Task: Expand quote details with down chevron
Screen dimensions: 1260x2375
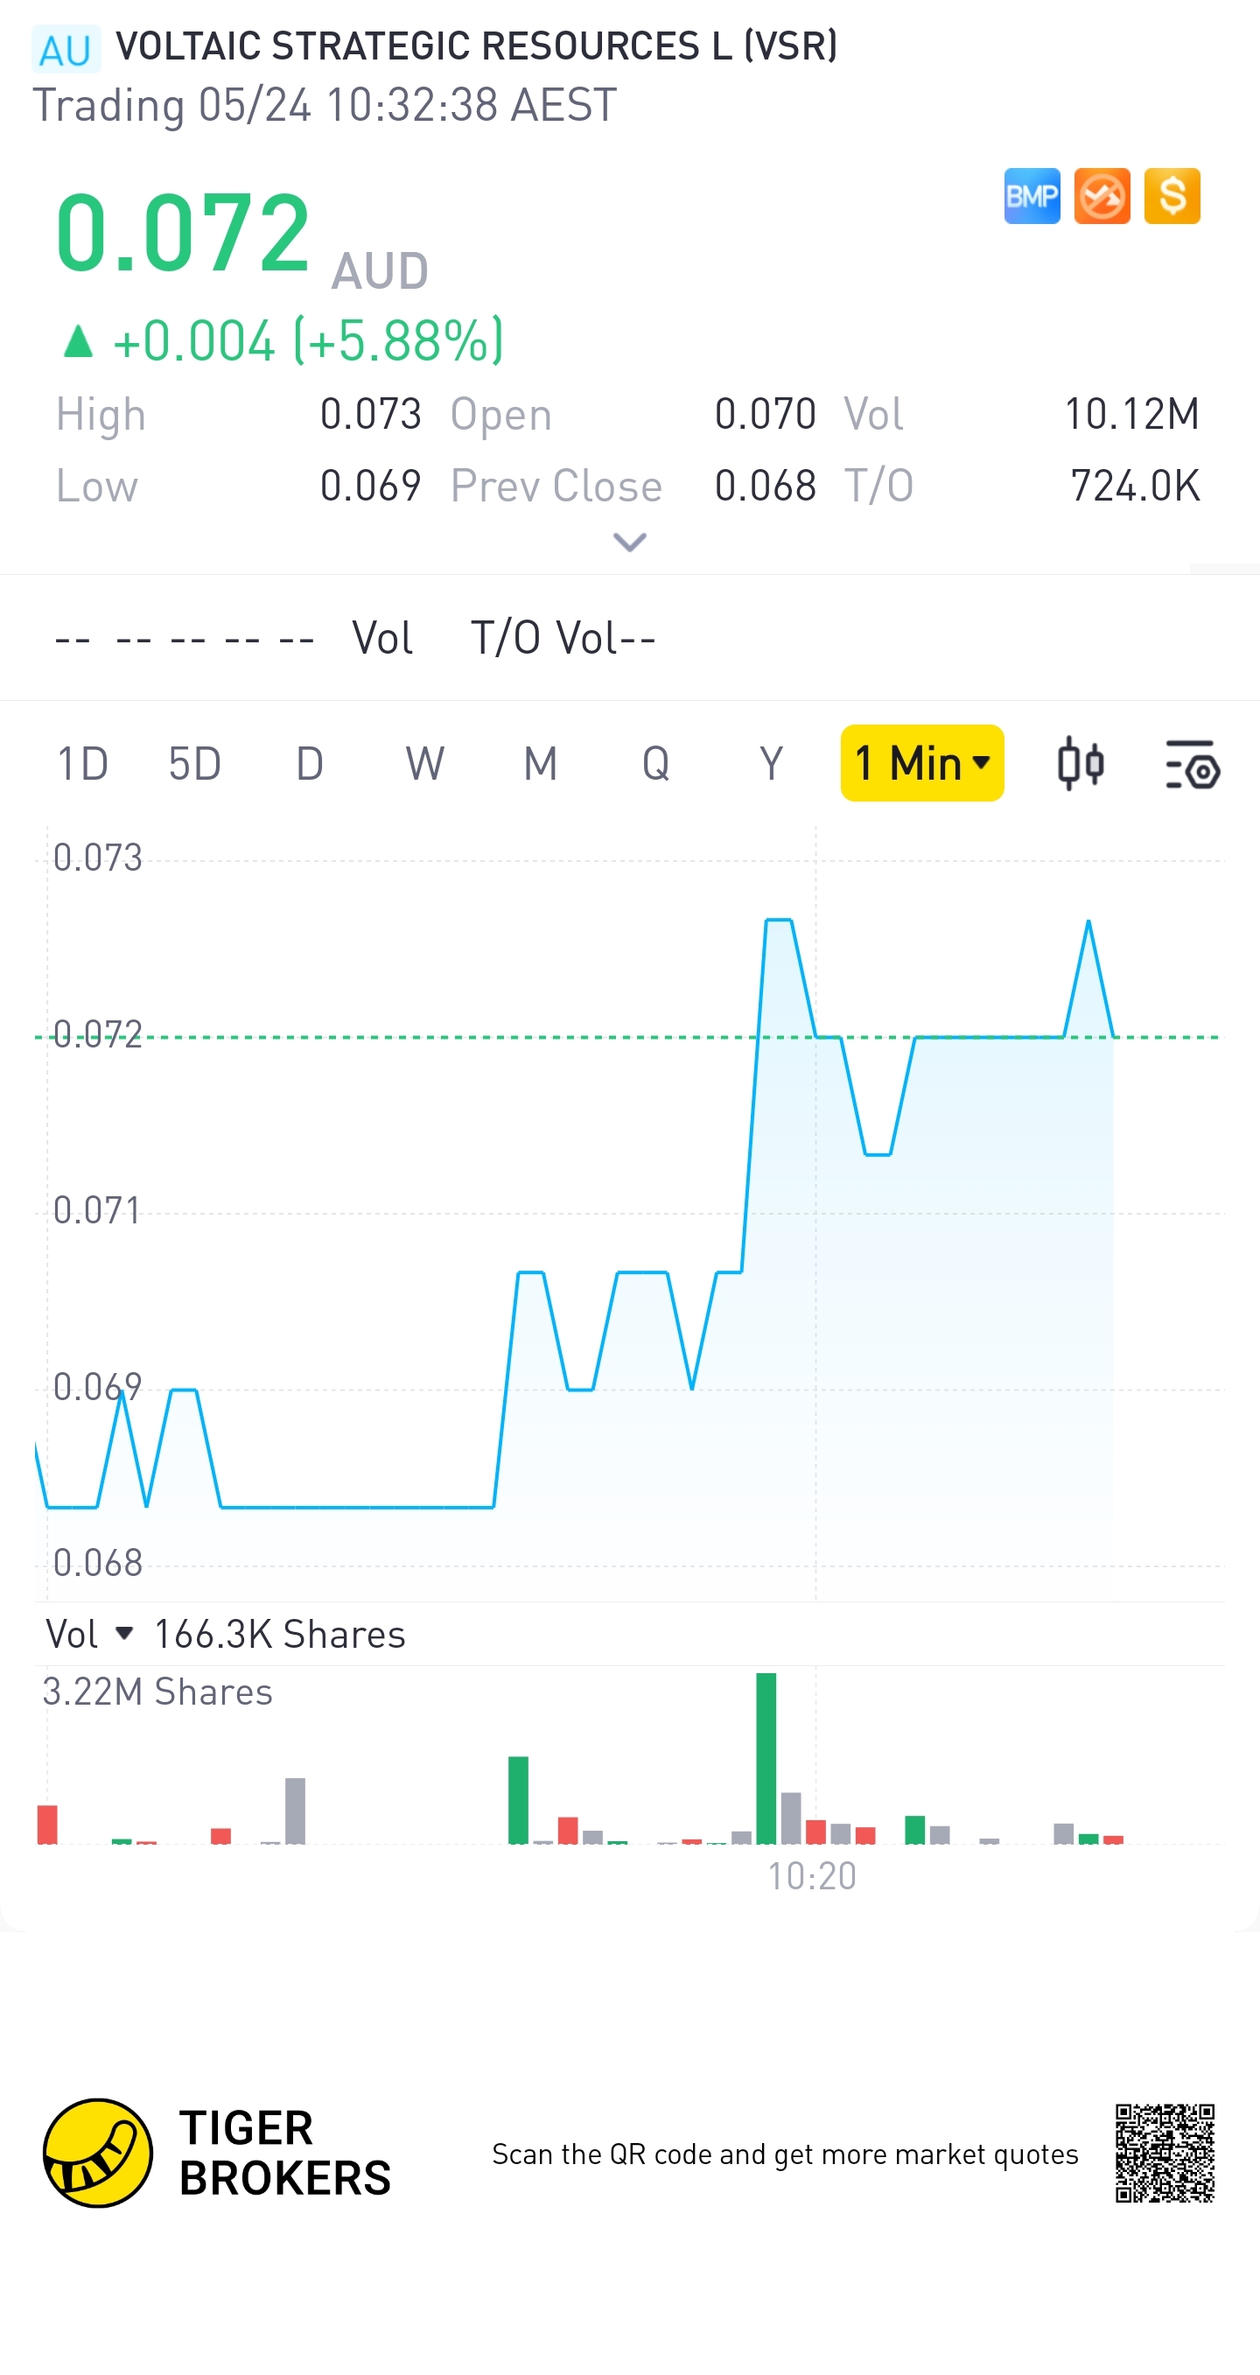Action: click(629, 543)
